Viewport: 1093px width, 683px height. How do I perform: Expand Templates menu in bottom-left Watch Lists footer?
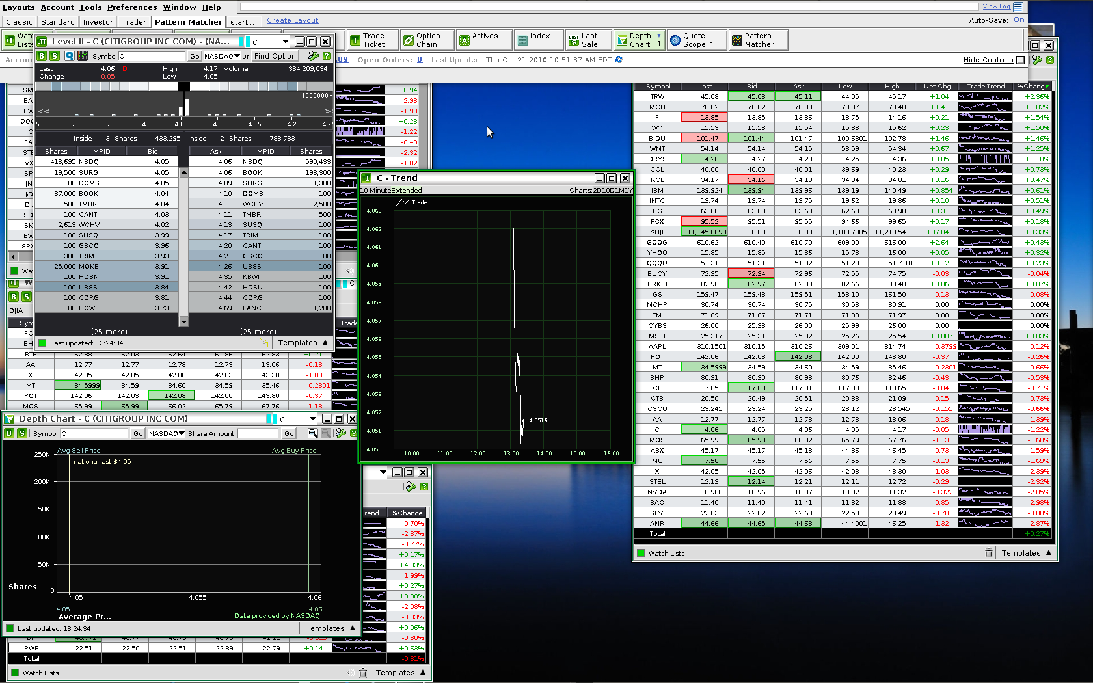(400, 673)
